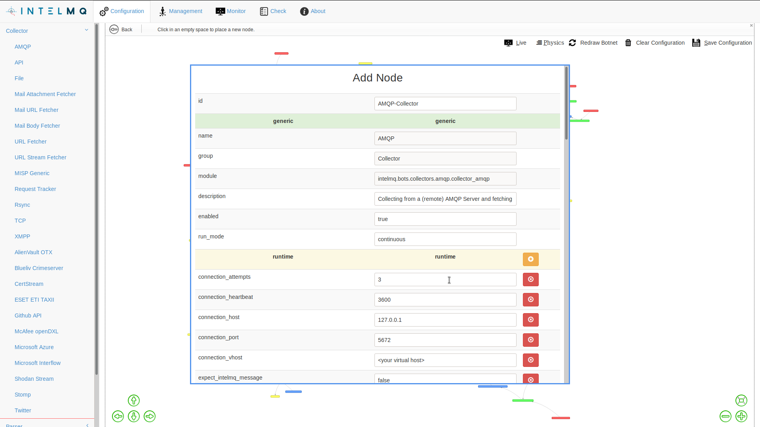760x427 pixels.
Task: Click the run_mode input field
Action: point(445,239)
